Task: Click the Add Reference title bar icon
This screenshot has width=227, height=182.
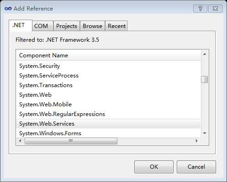Action: click(x=8, y=9)
